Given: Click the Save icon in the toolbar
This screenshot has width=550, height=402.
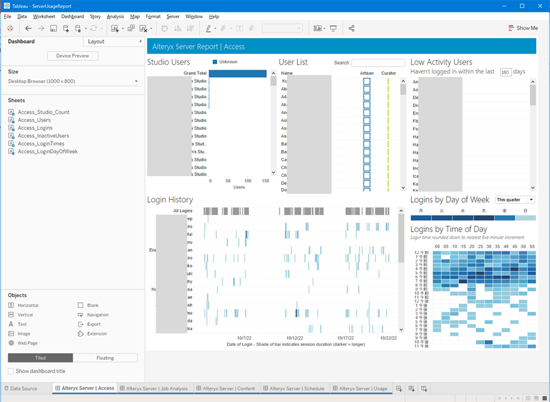Looking at the screenshot, I should pos(53,28).
